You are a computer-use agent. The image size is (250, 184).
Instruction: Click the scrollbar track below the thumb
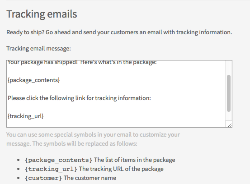229,116
